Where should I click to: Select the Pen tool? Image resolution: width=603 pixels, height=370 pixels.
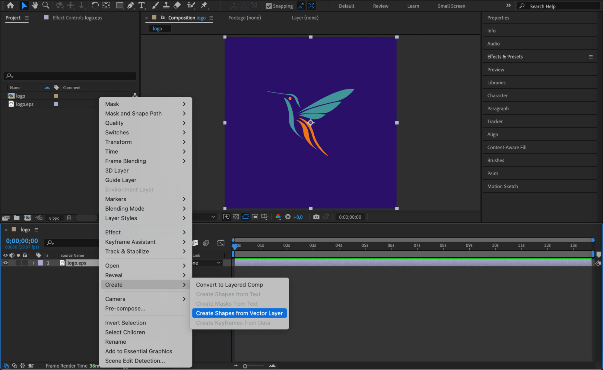131,5
